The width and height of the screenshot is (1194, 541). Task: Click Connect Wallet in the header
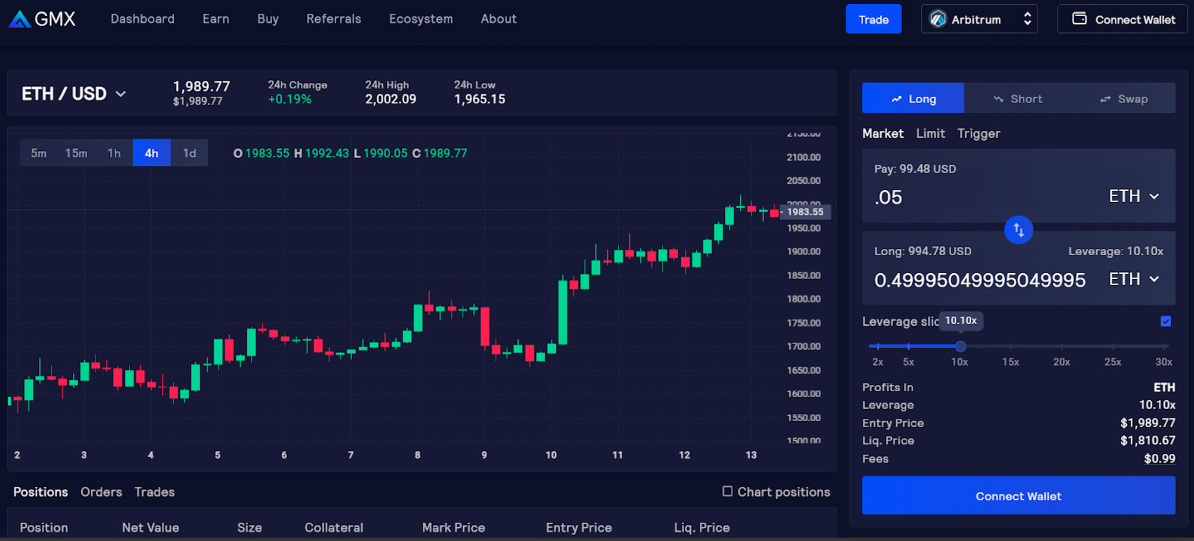(1122, 19)
